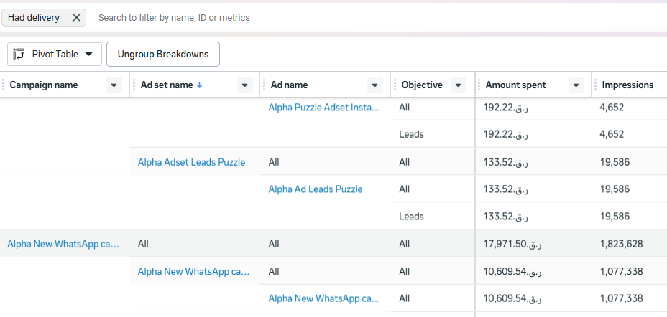Viewport: 667px width, 317px height.
Task: Open Amount spent column options arrow
Action: pos(575,85)
